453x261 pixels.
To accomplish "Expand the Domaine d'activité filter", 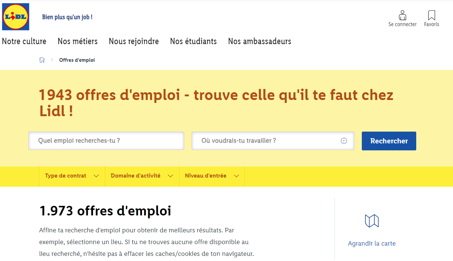I will [x=142, y=176].
